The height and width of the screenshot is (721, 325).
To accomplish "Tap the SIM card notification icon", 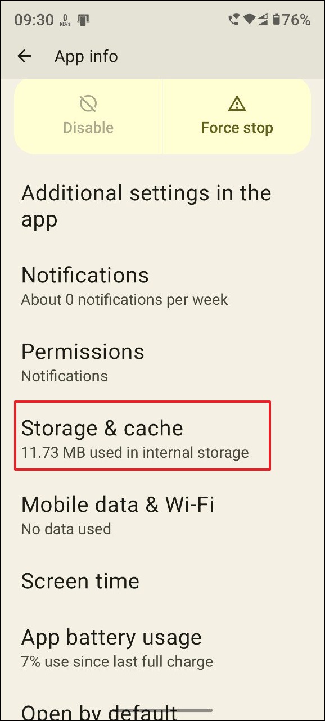I will click(84, 20).
